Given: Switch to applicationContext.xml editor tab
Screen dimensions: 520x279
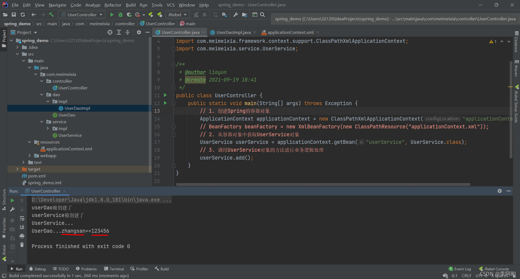Looking at the screenshot, I should tap(290, 32).
